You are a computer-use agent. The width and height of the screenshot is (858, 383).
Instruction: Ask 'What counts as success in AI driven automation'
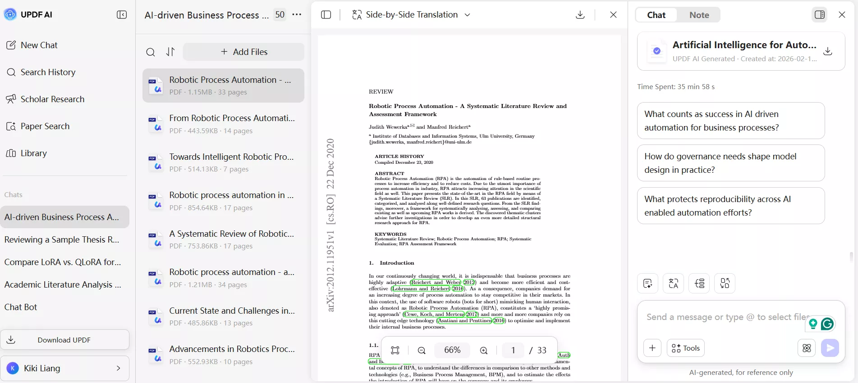coord(731,121)
